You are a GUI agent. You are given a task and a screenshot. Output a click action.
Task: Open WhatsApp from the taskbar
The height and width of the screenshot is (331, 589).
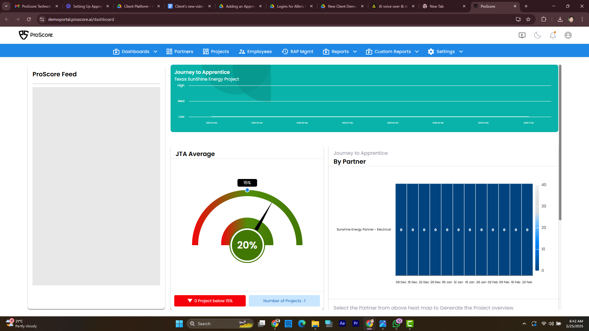(x=396, y=324)
